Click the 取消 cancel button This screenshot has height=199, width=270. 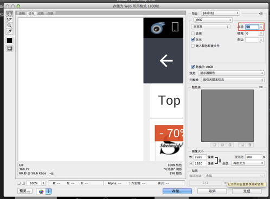pos(212,191)
